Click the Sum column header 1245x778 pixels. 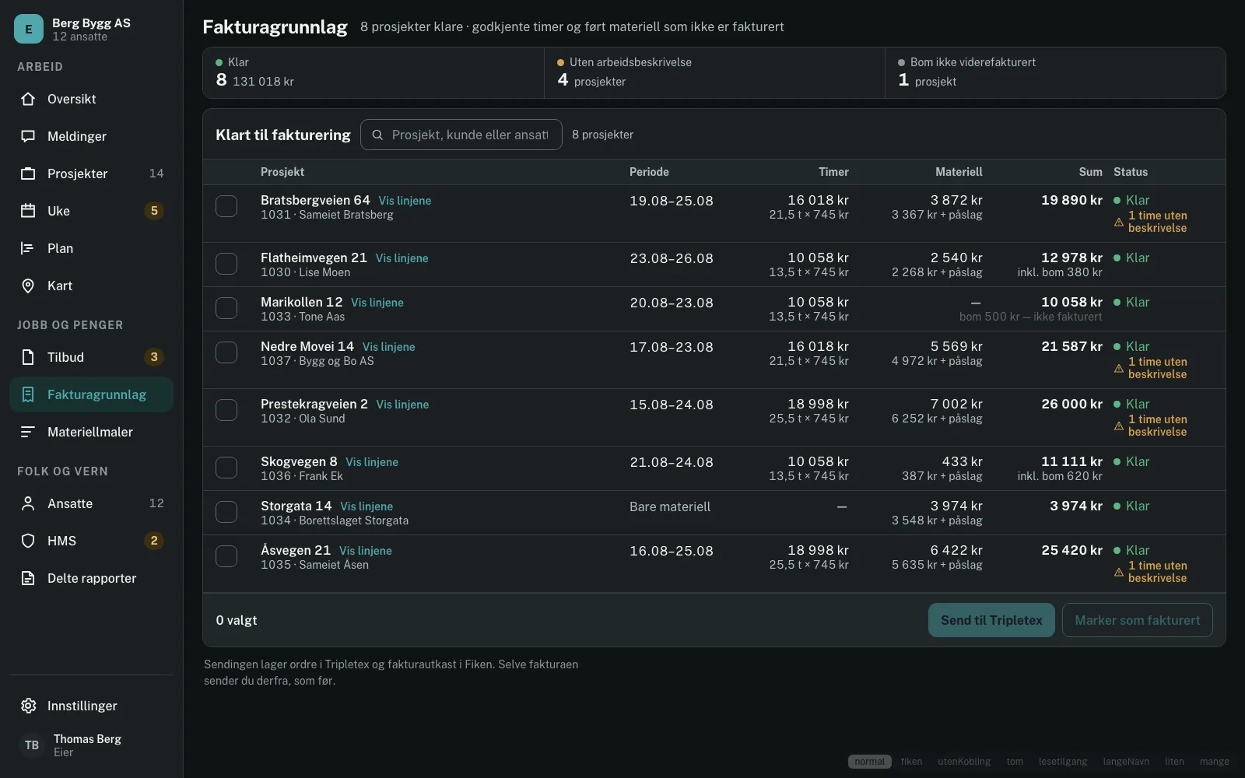pos(1090,172)
